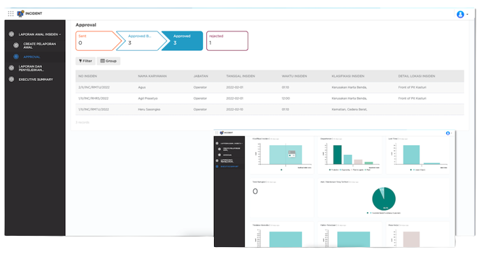Open incident row for Agus
479x254 pixels.
pyautogui.click(x=269, y=87)
